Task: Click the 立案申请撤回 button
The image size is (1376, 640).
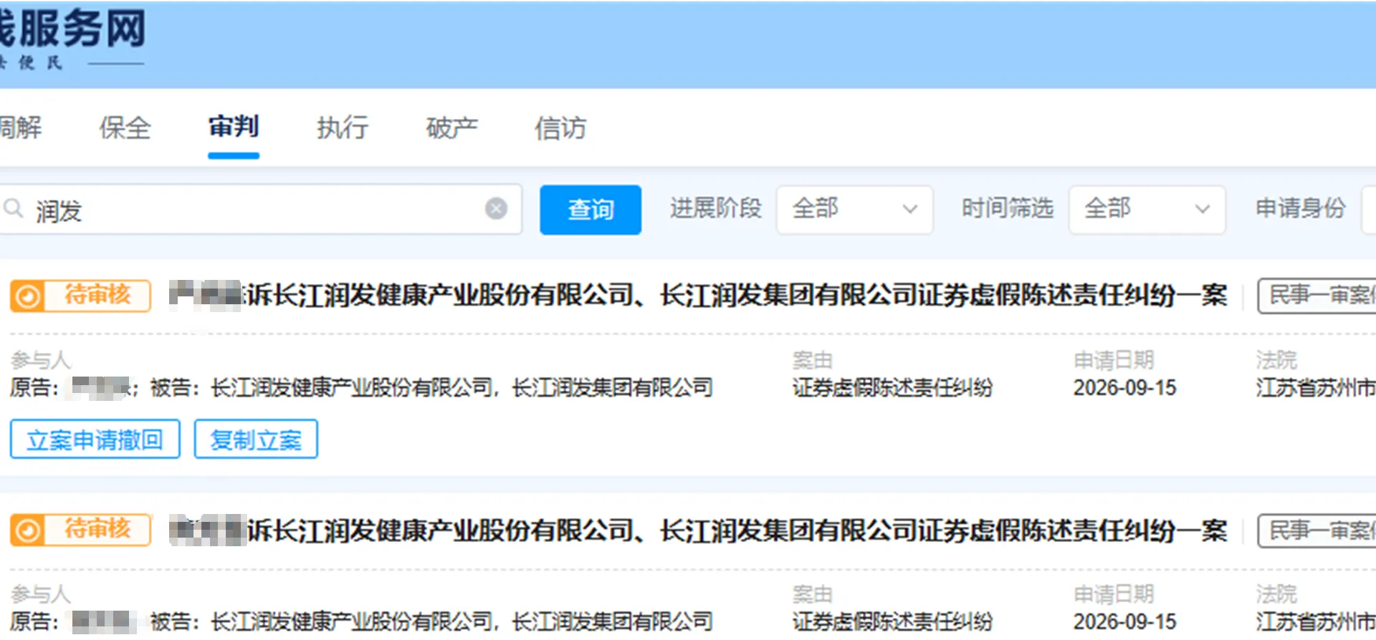Action: (95, 439)
